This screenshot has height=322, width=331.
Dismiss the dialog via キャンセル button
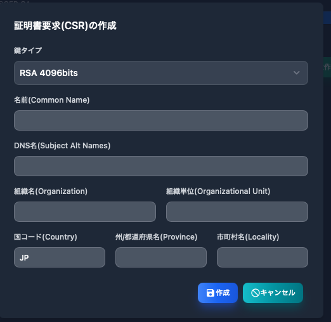[273, 293]
